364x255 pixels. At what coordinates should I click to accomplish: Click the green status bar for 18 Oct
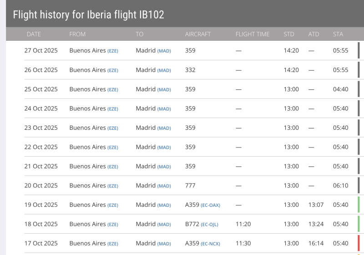[x=359, y=224]
